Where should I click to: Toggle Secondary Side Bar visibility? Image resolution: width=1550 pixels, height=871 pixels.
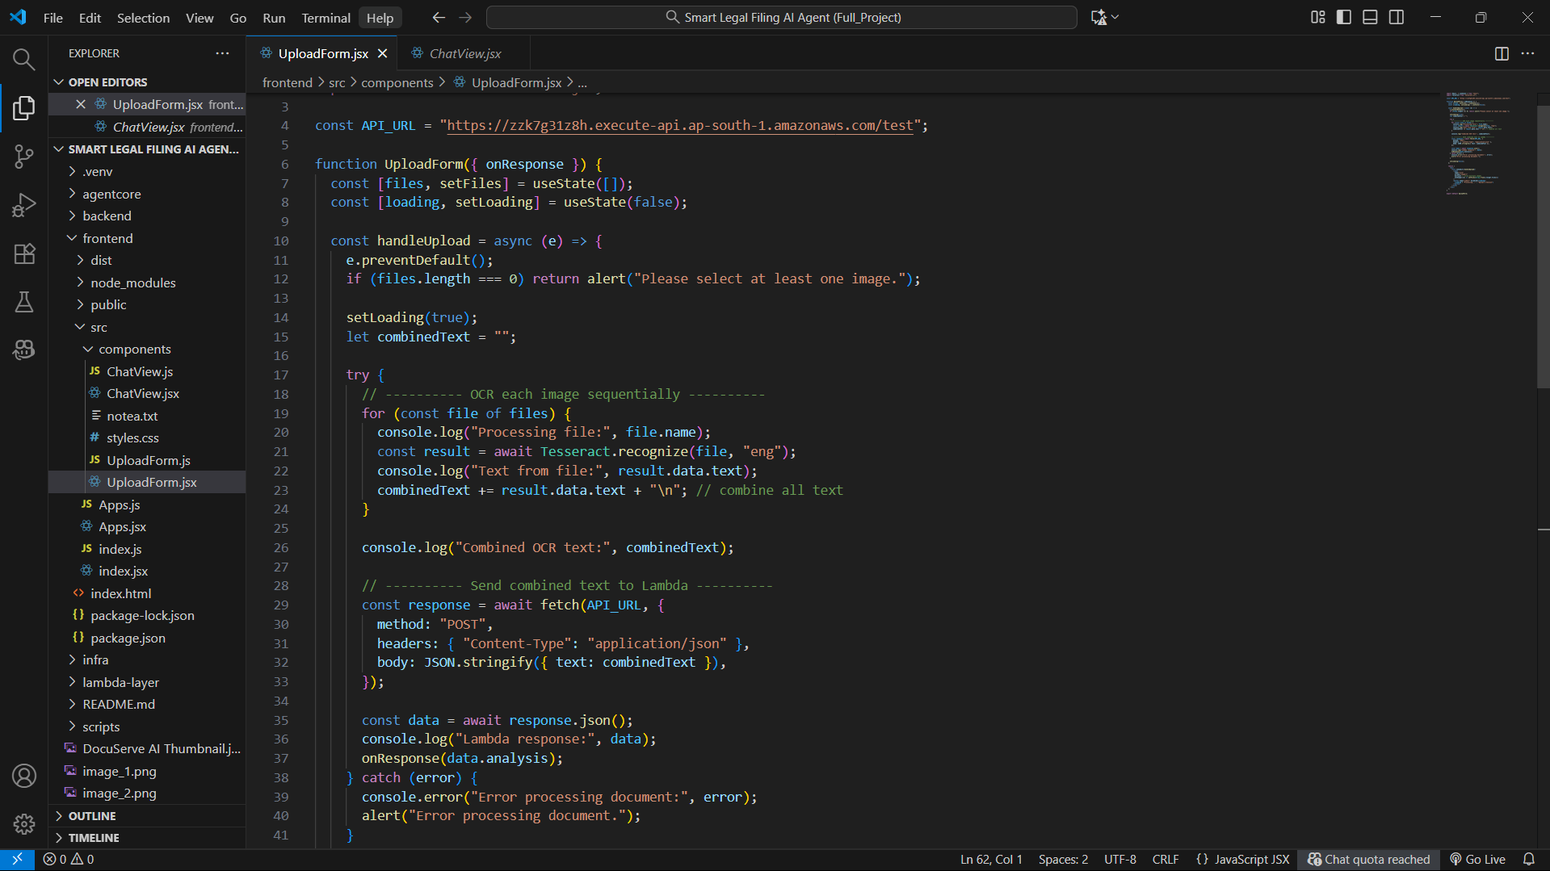tap(1397, 17)
